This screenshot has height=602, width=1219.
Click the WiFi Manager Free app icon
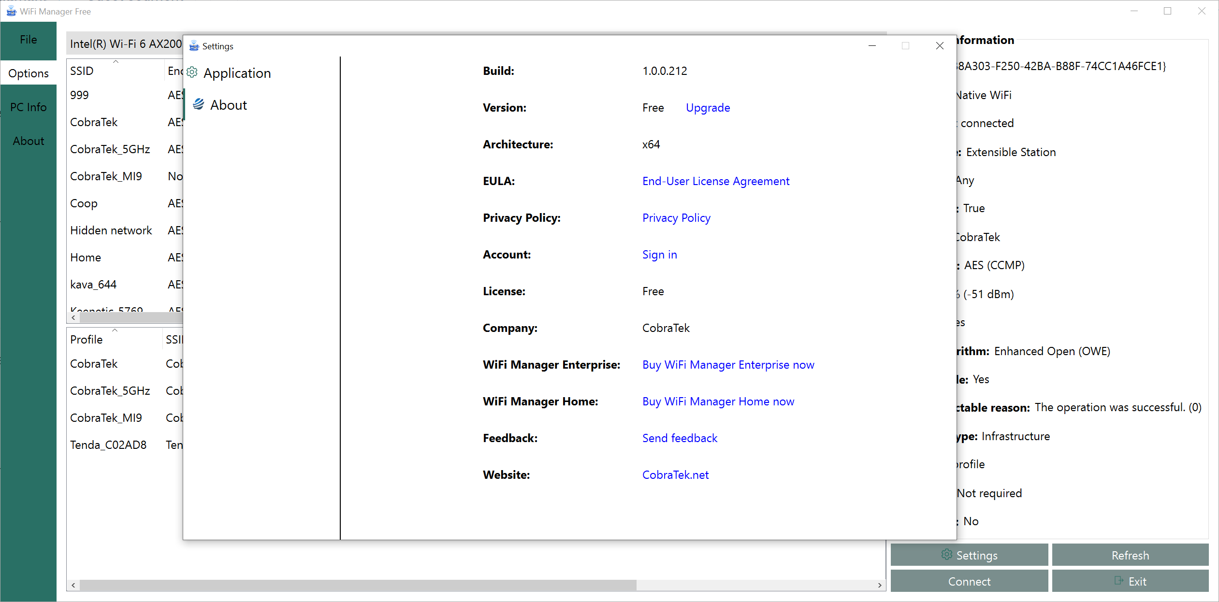[x=11, y=11]
